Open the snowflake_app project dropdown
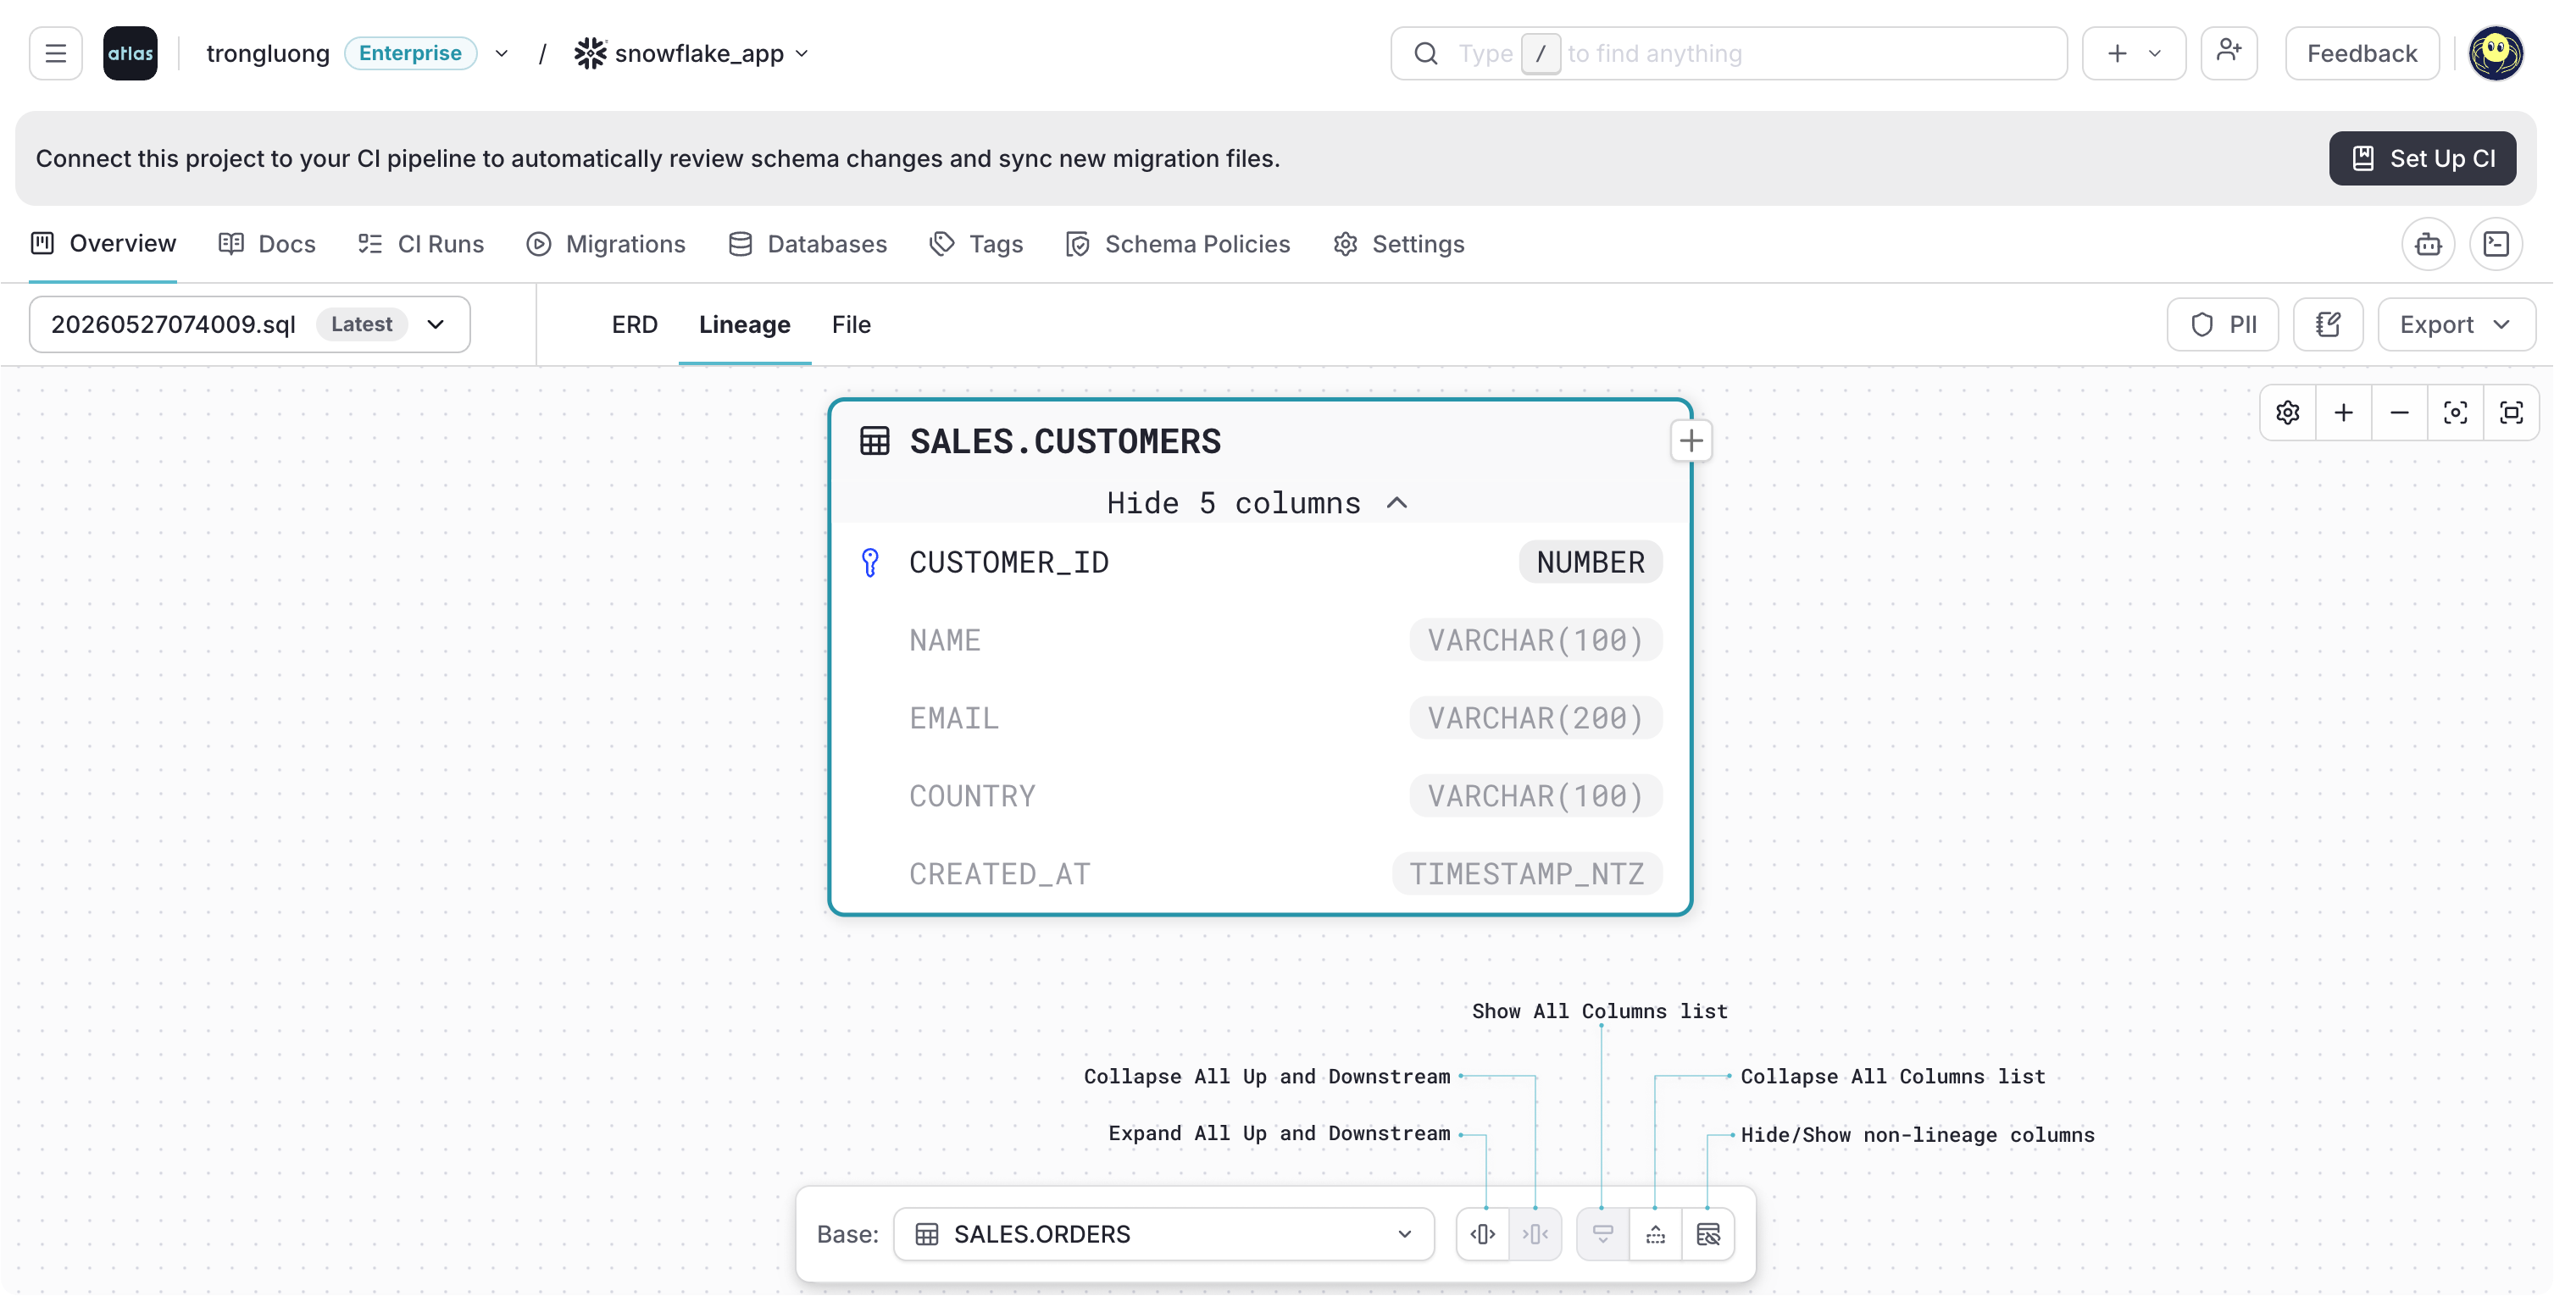This screenshot has width=2554, height=1296. tap(802, 53)
